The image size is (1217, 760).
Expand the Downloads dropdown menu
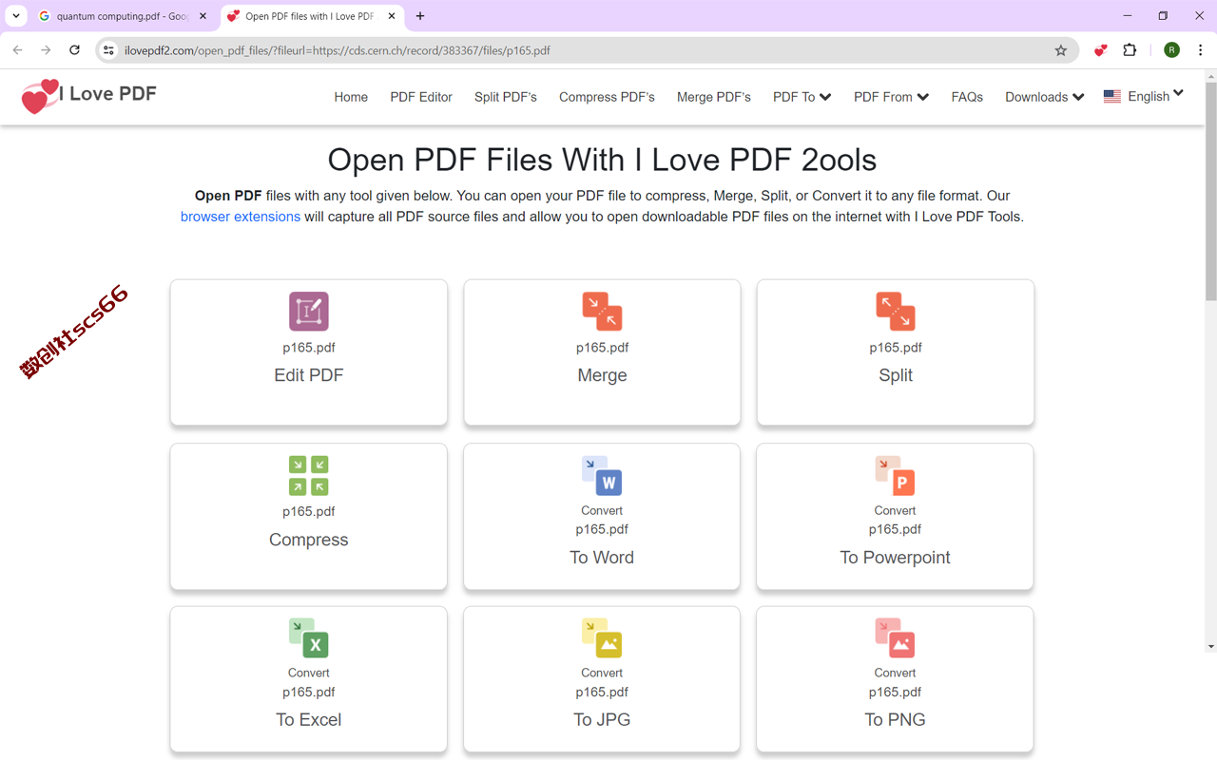pos(1044,97)
